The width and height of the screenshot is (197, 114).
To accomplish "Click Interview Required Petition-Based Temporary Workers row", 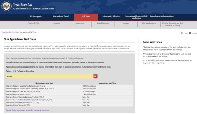I will [x=69, y=89].
